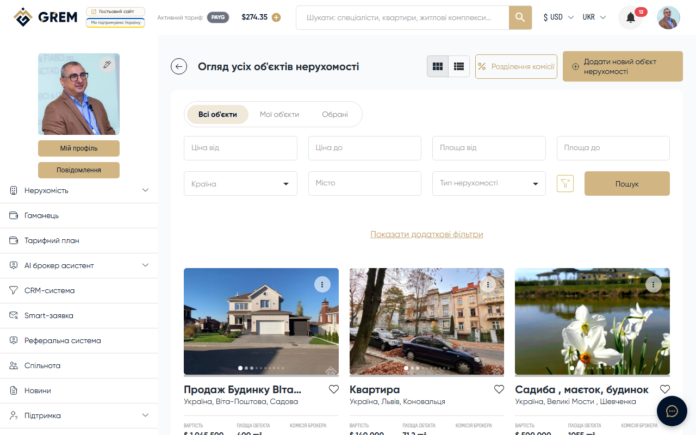Favorite the Квартира listing heart
Viewport: 696px width, 435px height.
(499, 389)
